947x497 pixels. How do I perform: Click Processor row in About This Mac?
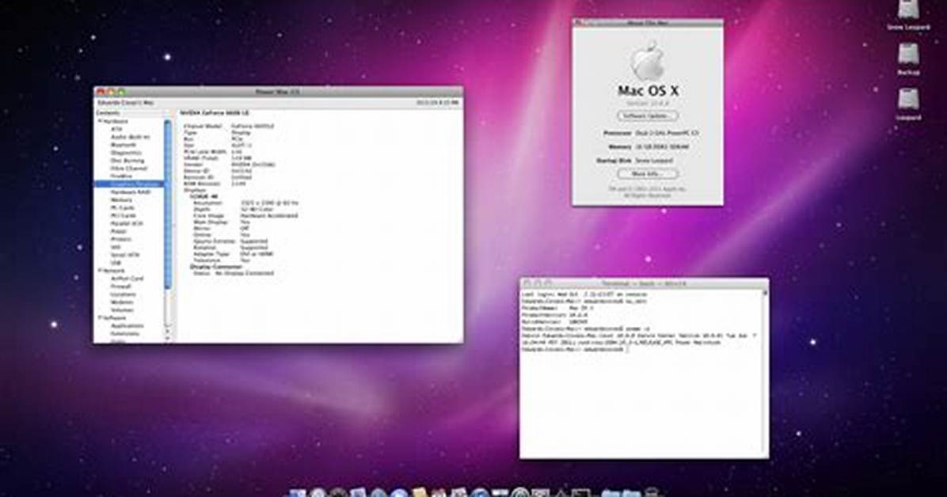(x=650, y=132)
